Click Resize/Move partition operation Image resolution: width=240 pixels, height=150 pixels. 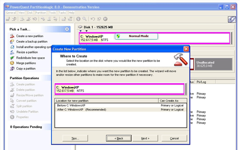27,95
